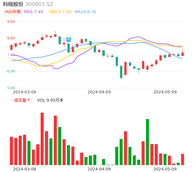
Task: Click the tallest green volume bar
Action: [147, 142]
